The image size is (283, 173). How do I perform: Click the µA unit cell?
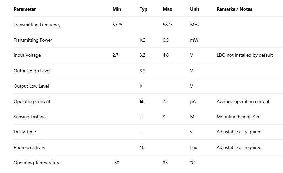pos(193,101)
